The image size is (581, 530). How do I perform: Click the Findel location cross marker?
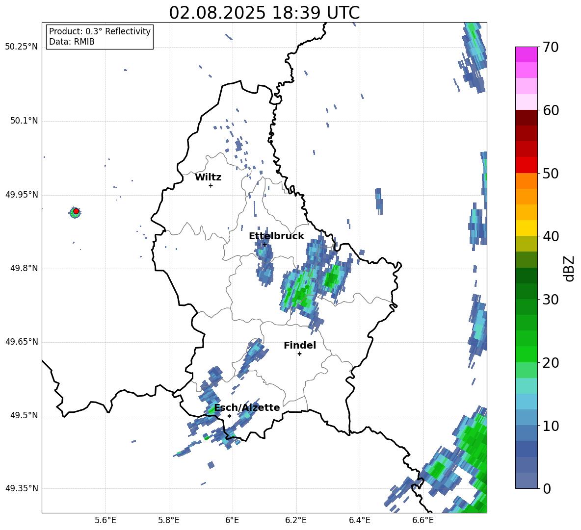pos(299,354)
